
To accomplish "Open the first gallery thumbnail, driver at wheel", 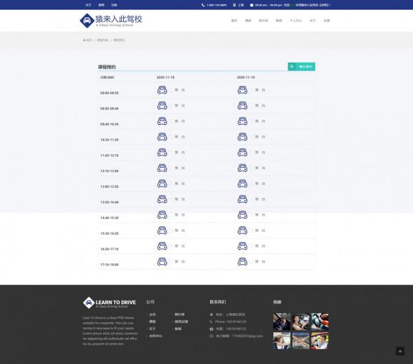I will (x=282, y=321).
